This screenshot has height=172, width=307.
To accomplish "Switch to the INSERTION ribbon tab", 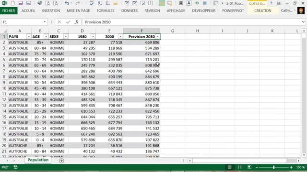I will click(x=51, y=11).
